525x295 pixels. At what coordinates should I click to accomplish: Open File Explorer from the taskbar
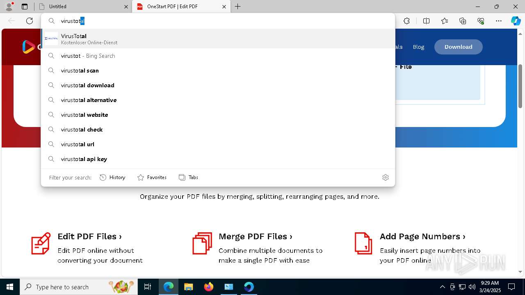pos(188,287)
